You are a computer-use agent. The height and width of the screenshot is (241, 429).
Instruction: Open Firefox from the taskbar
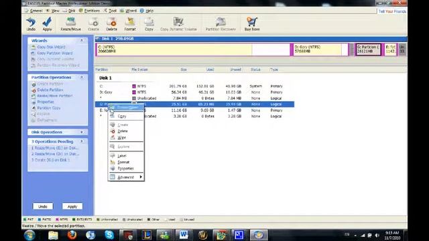click(72, 235)
